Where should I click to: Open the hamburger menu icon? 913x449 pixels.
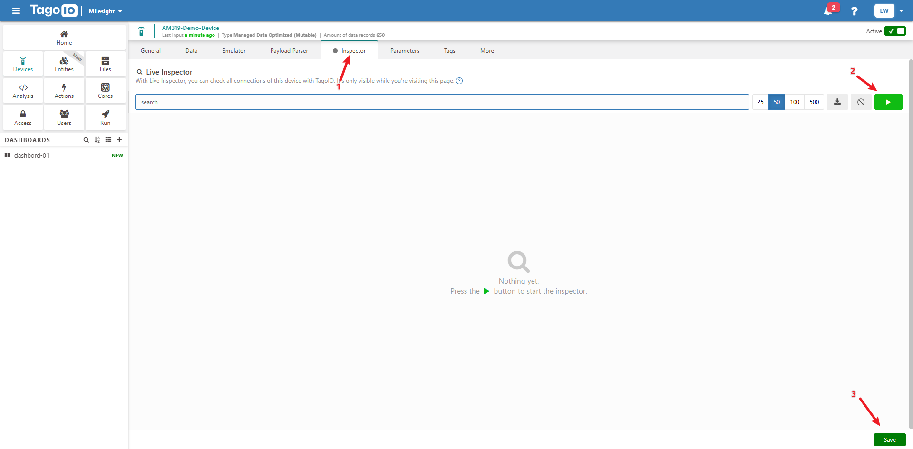point(16,11)
